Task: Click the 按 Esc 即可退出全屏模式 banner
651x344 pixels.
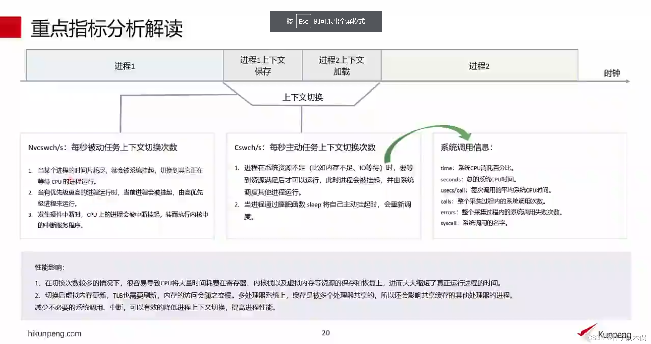Action: click(x=325, y=21)
